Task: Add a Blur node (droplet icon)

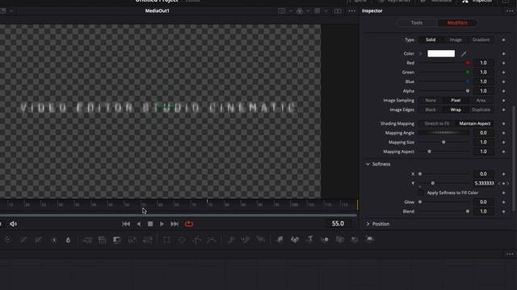Action: [68, 240]
